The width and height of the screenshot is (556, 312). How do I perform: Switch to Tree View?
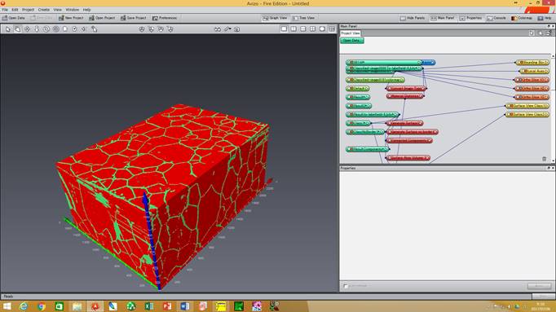click(304, 18)
